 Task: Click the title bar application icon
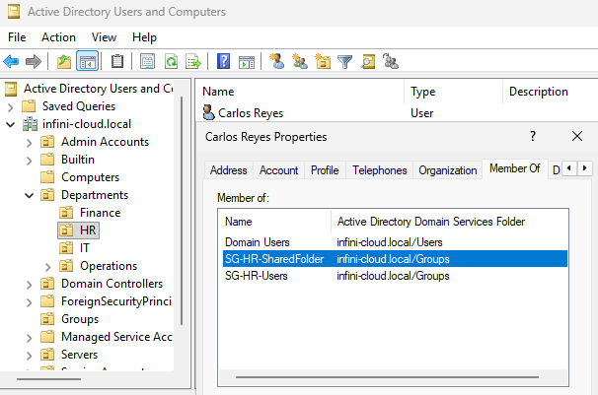(14, 12)
